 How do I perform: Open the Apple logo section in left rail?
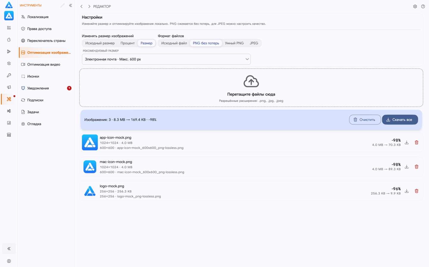pos(9,40)
